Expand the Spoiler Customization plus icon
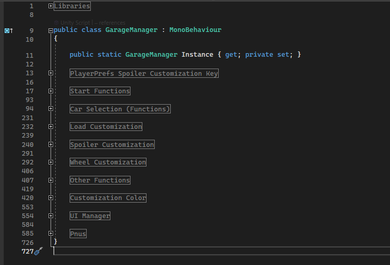Image resolution: width=390 pixels, height=265 pixels. pos(51,145)
